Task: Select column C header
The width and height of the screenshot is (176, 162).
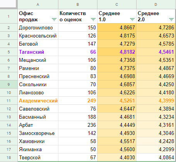Action: click(x=117, y=5)
